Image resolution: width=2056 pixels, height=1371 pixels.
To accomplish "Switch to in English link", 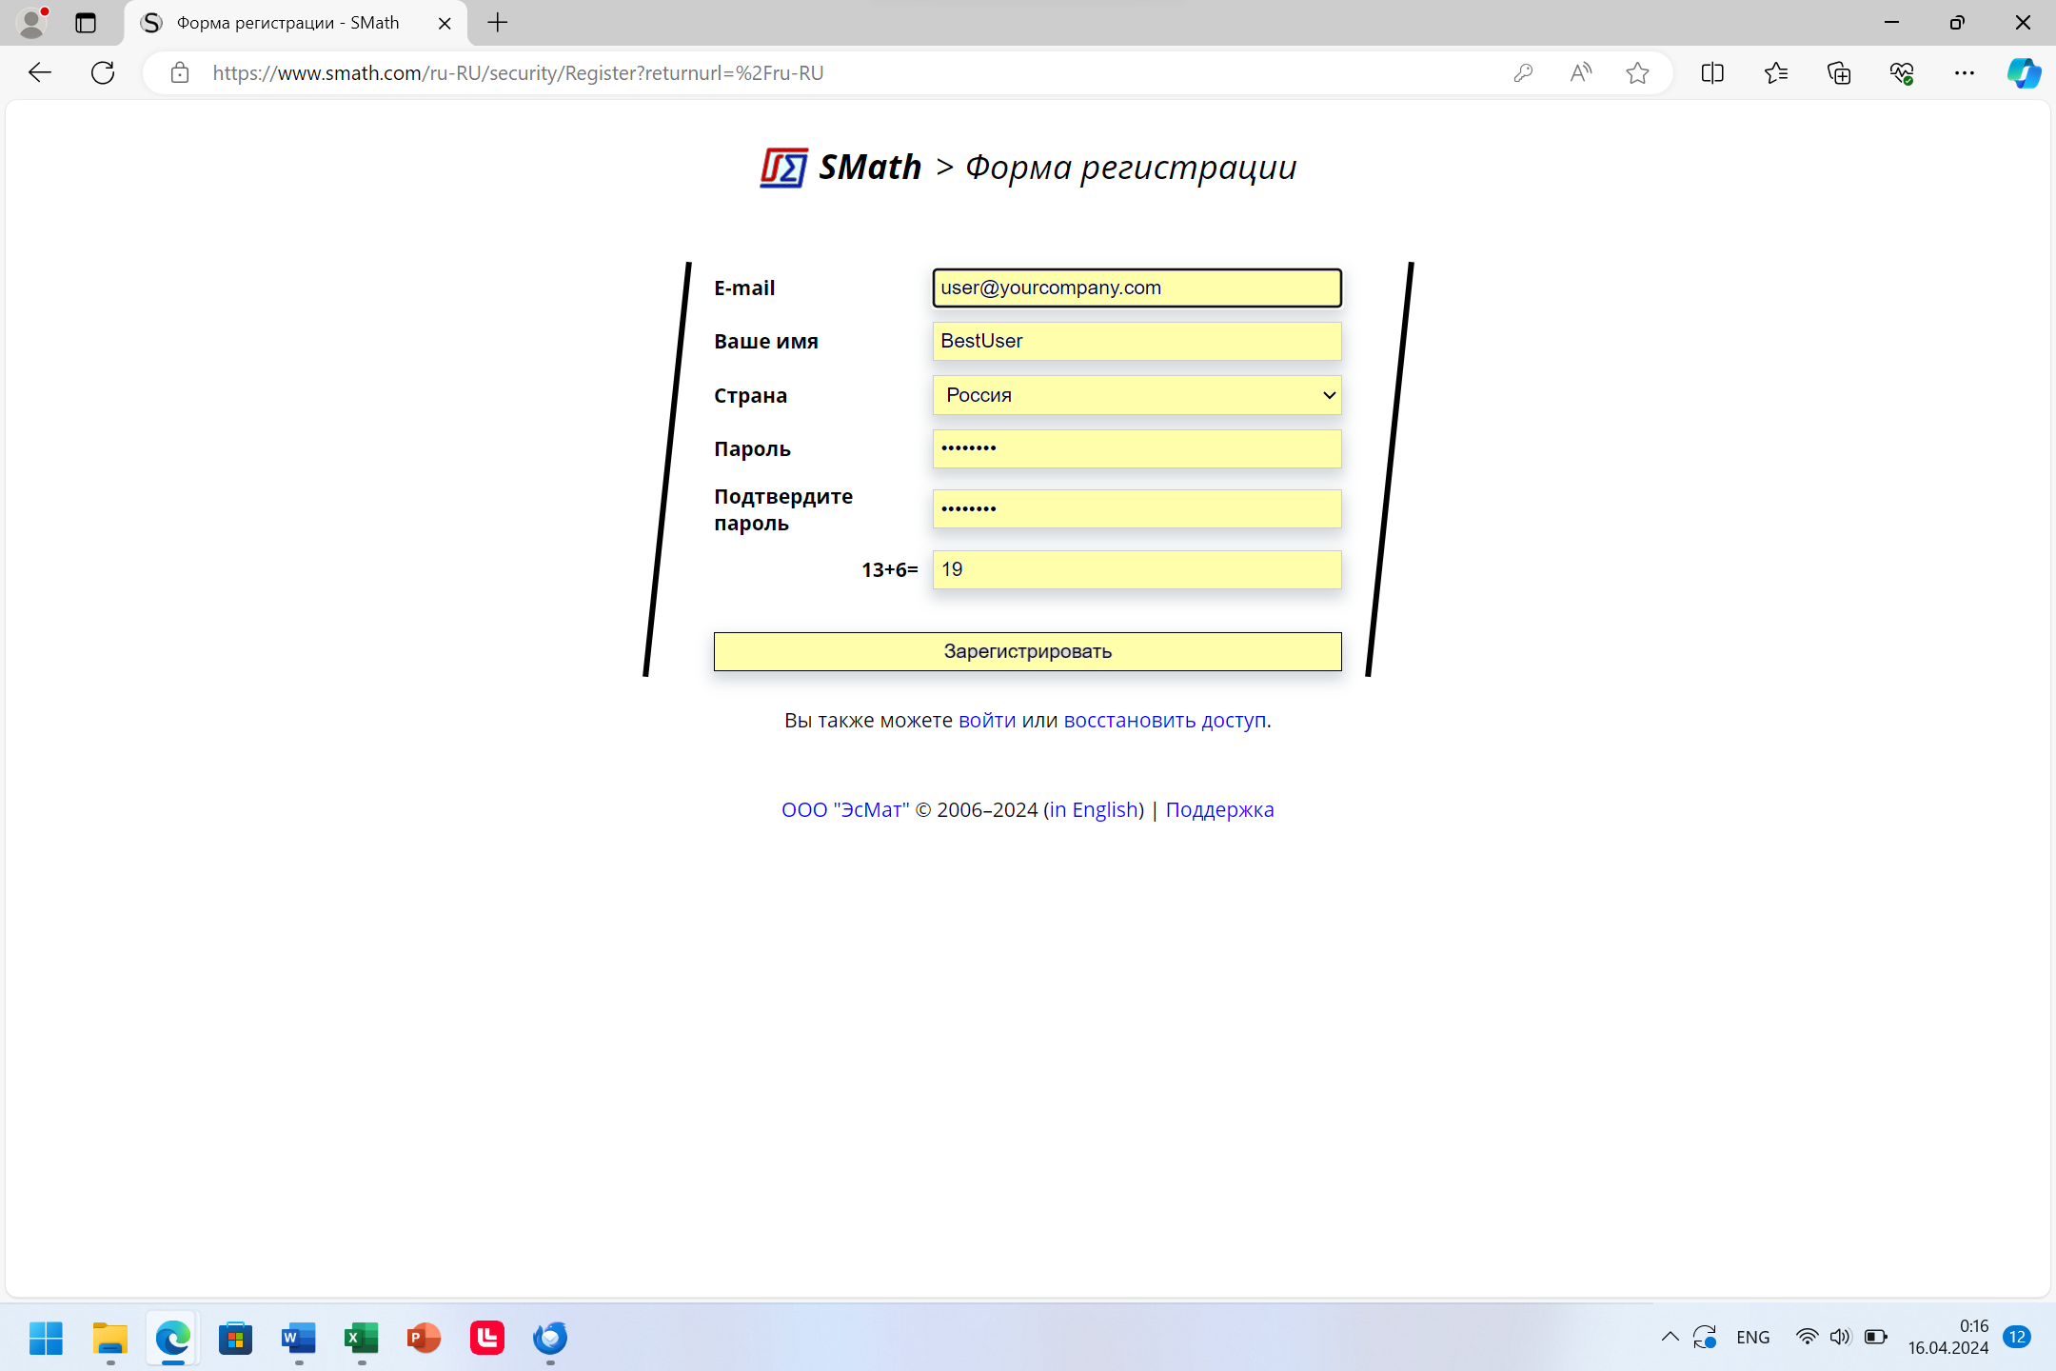I will (1094, 810).
